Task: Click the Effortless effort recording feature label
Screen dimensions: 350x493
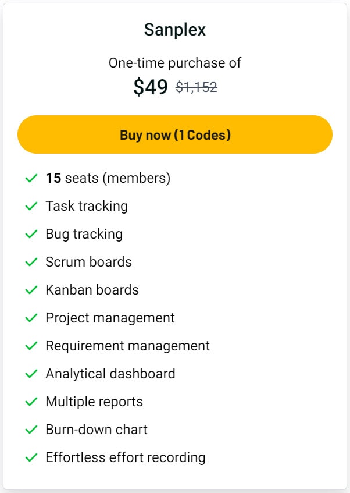Action: point(126,457)
